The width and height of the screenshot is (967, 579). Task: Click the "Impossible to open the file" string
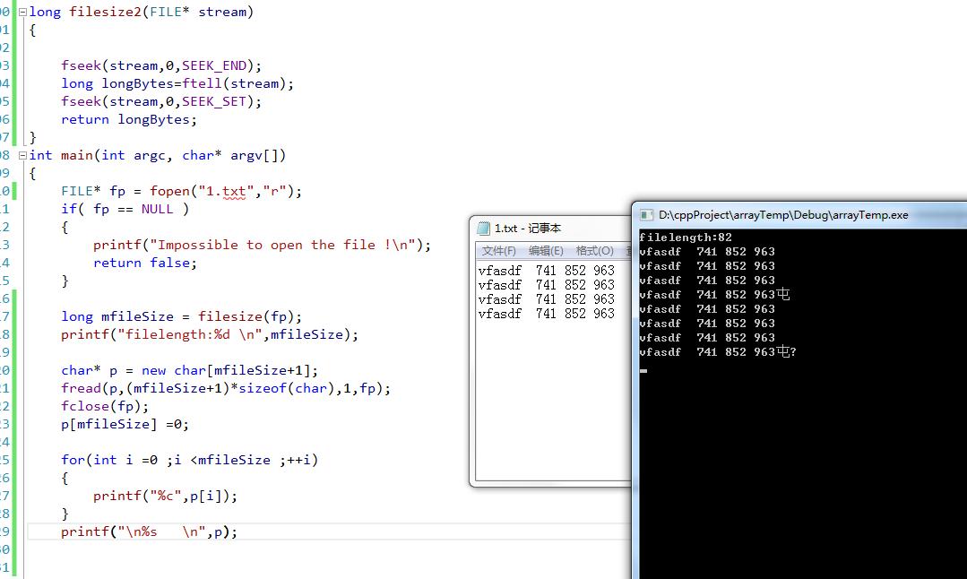(287, 245)
